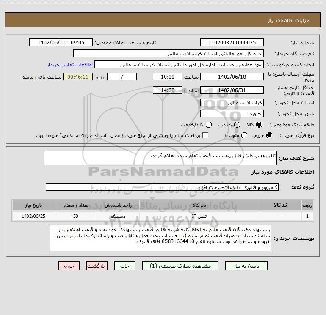Screen dimensions: 326x315
Task: Click the ساعت باقی مانده label
Action: (x=42, y=77)
